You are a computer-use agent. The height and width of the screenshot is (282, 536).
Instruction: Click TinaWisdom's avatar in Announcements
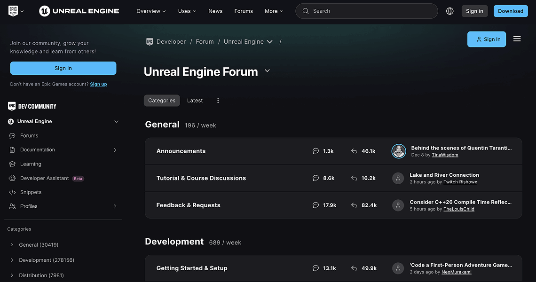[x=398, y=151]
